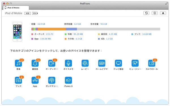Click the gray free space bar segment
Image resolution: width=170 pixels, height=106 pixels.
click(118, 29)
